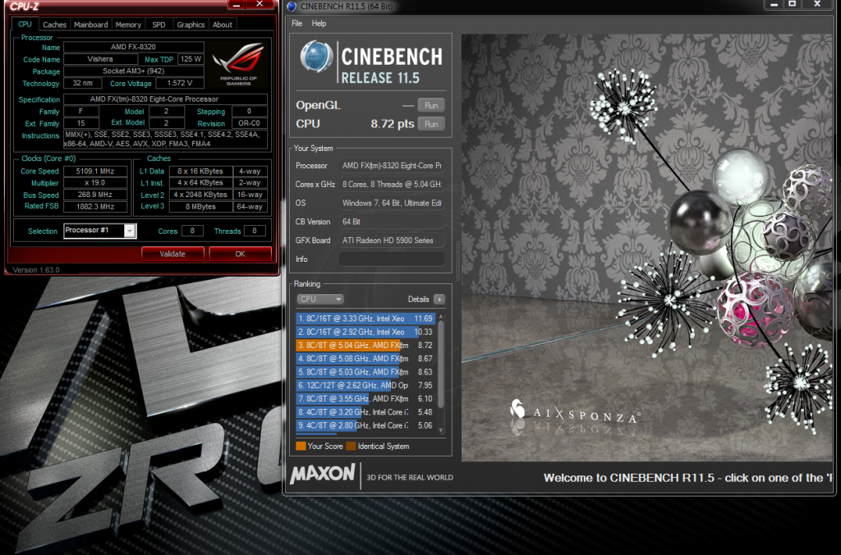Image resolution: width=841 pixels, height=555 pixels.
Task: Select ranking row 6 AMD Opteron 7.95
Action: coord(366,386)
